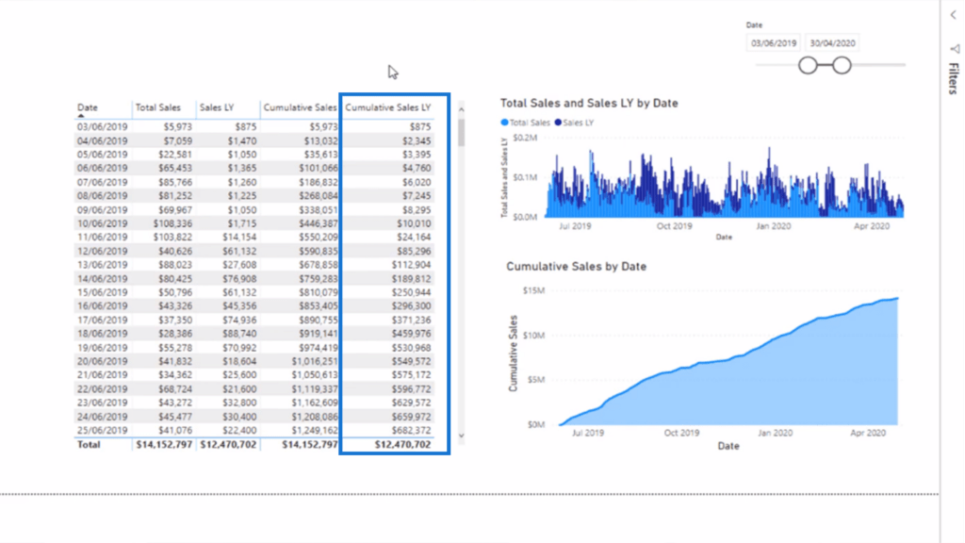The image size is (965, 543).
Task: Sort the table by Total Sales column
Action: [x=158, y=107]
